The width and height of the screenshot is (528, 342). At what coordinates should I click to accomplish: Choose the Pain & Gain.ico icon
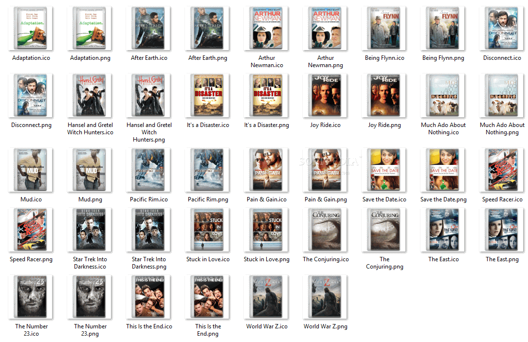click(267, 170)
